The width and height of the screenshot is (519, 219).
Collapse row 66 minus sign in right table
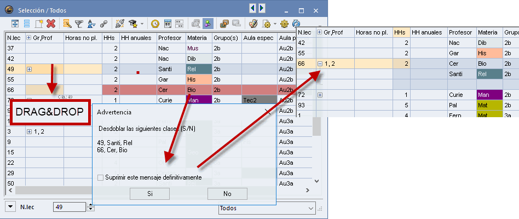tap(320, 64)
